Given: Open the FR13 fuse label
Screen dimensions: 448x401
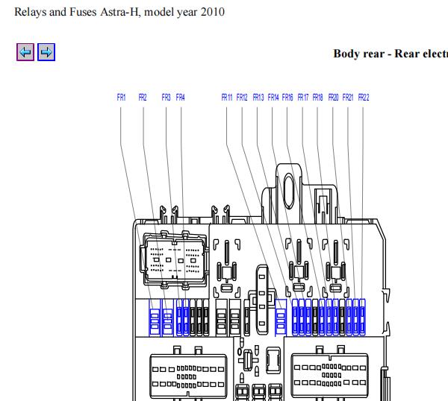Looking at the screenshot, I should coord(258,98).
